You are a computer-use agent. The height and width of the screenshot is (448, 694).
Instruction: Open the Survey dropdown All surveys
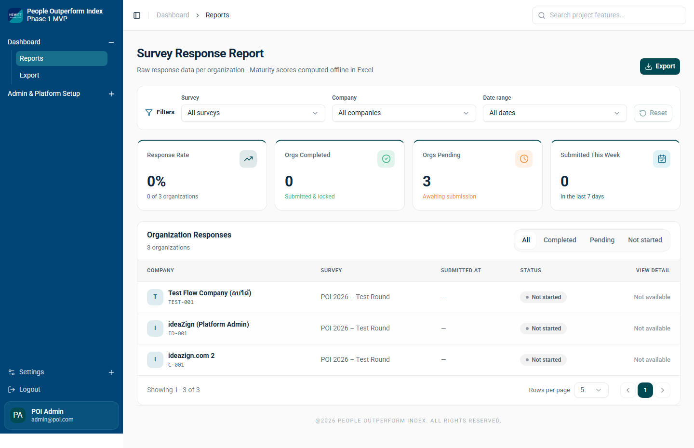pyautogui.click(x=253, y=113)
